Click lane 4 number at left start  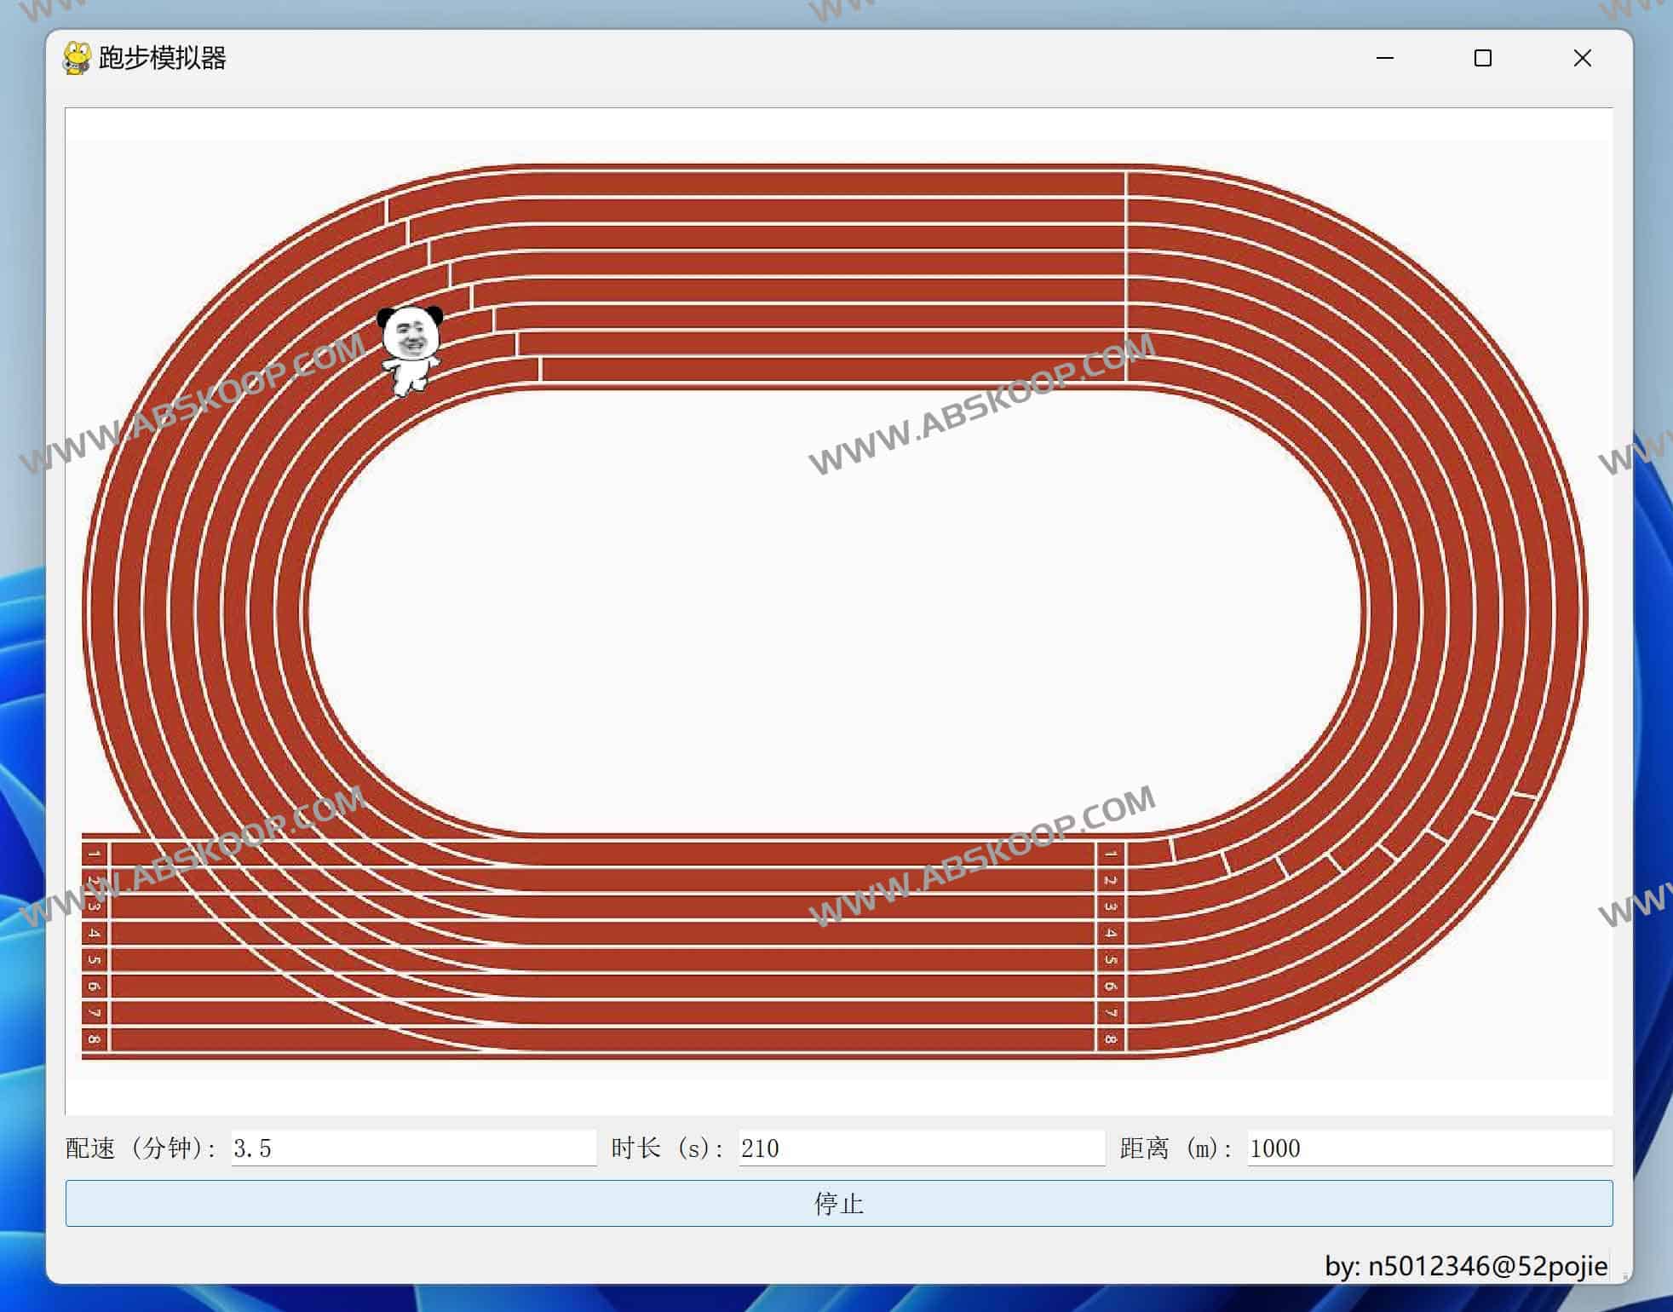(95, 934)
